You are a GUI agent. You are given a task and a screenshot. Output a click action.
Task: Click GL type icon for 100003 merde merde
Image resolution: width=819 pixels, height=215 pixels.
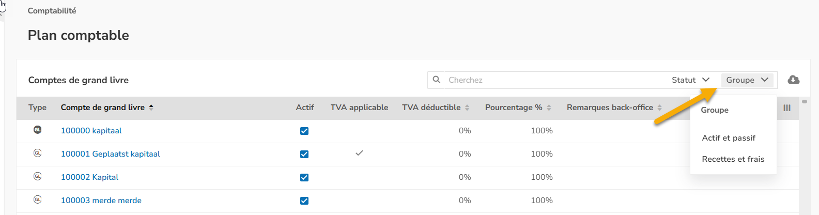tap(38, 199)
